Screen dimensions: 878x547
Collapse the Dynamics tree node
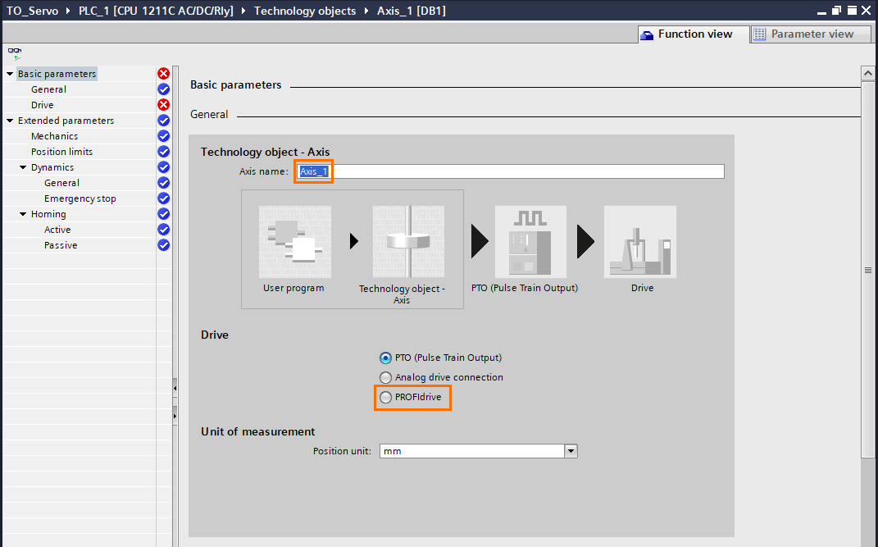(23, 167)
